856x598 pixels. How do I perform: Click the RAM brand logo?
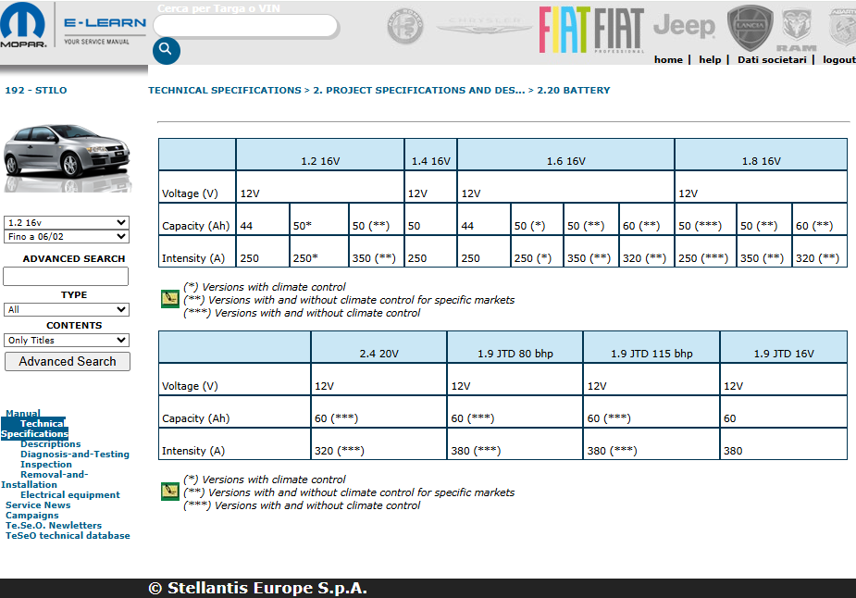796,30
